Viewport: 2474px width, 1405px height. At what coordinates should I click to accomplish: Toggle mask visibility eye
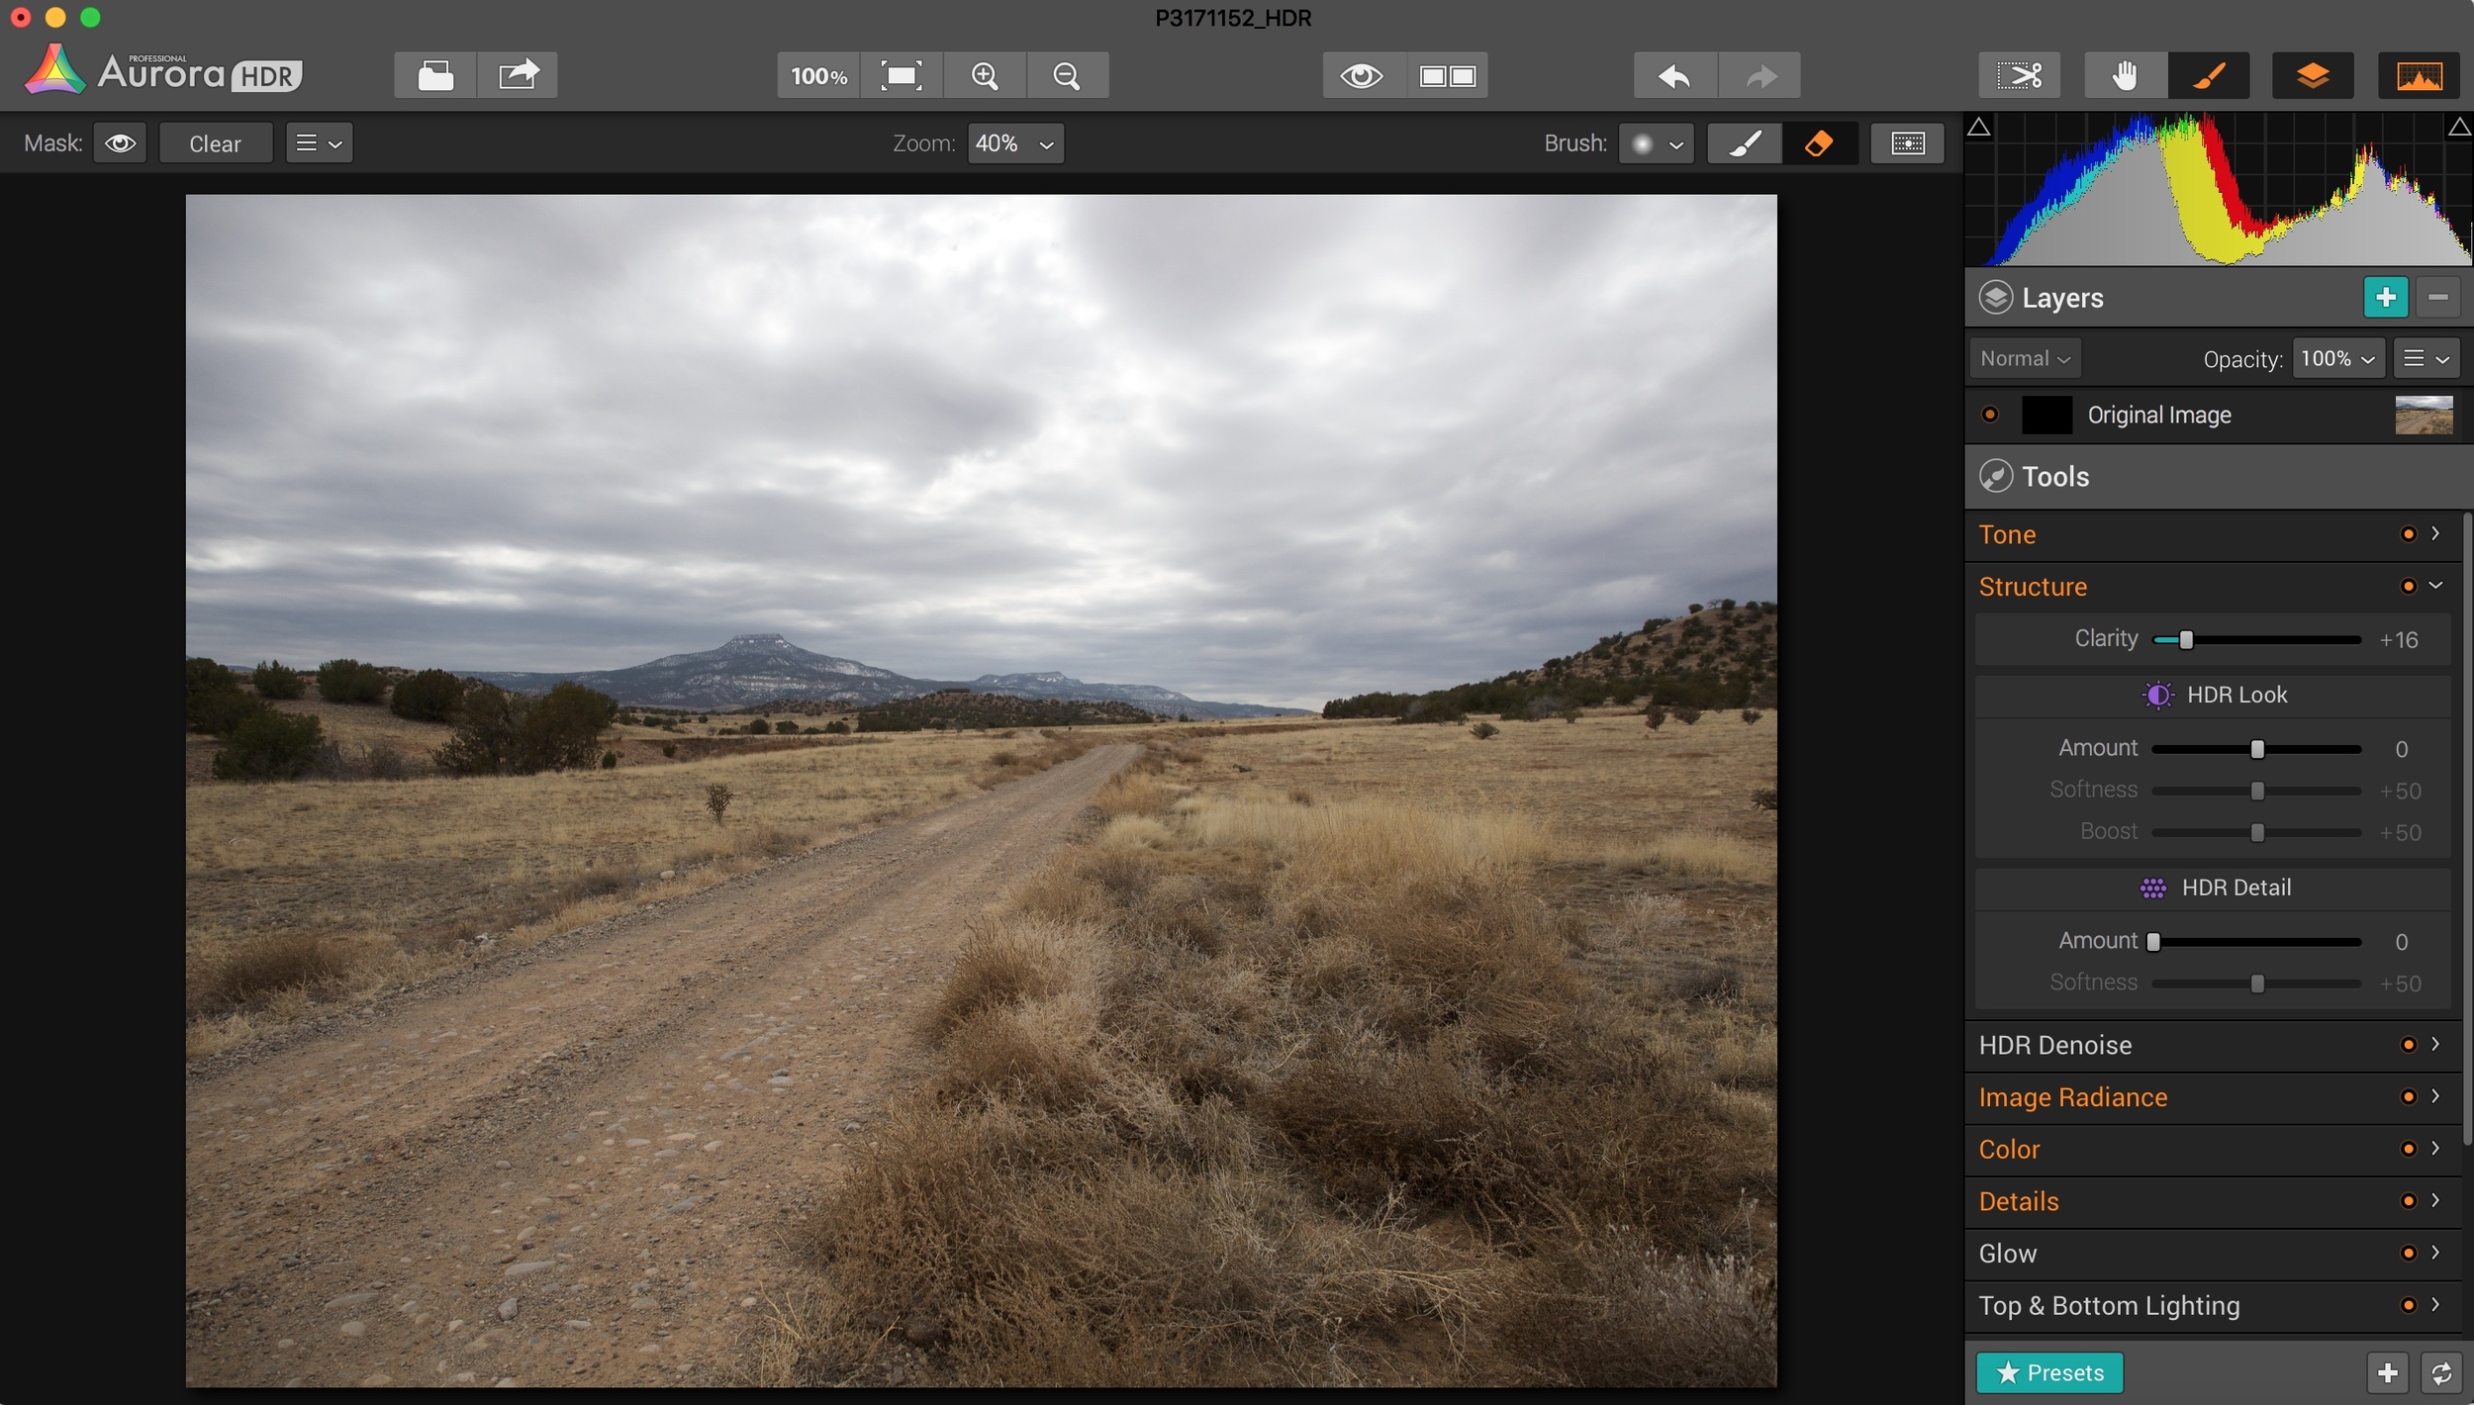pos(121,143)
